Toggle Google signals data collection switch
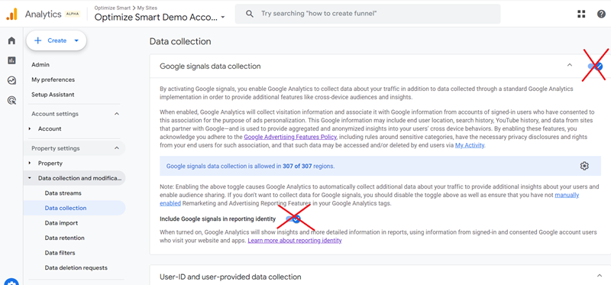Screen dimensions: 611x285 (595, 66)
